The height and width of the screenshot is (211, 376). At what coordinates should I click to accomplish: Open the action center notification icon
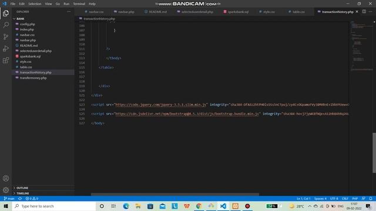[368, 206]
